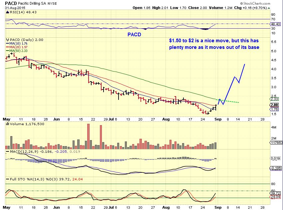Screen dimensions: 283x210
Task: Click the 39.72 stochastic tag on right axis
Action: pyautogui.click(x=275, y=193)
